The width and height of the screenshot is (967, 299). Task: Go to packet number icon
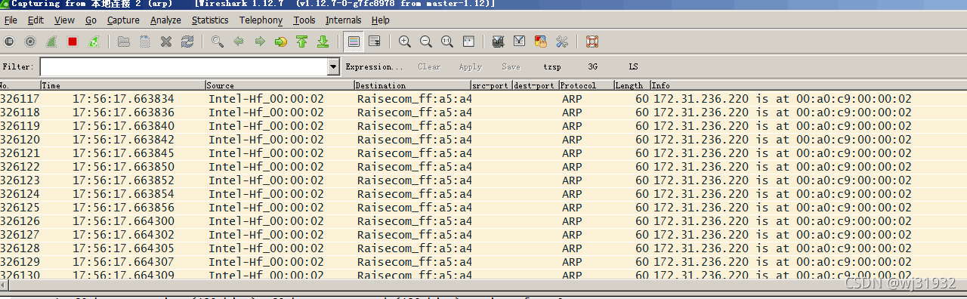[x=281, y=42]
